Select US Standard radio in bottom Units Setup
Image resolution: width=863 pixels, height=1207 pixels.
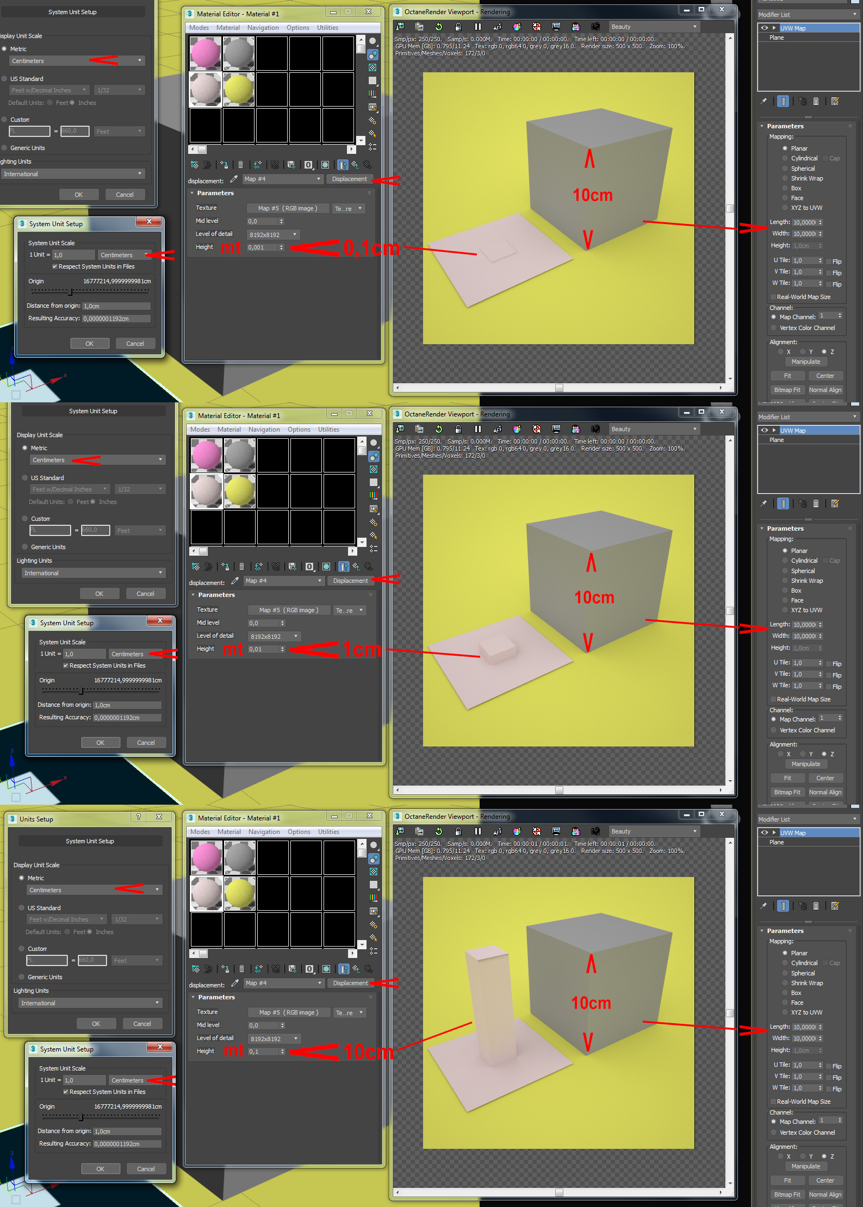22,908
